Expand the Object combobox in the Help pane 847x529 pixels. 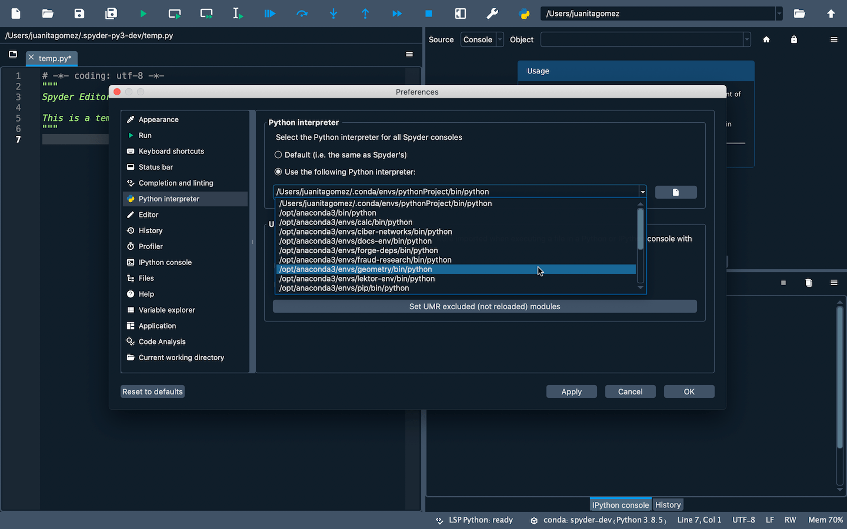click(746, 39)
